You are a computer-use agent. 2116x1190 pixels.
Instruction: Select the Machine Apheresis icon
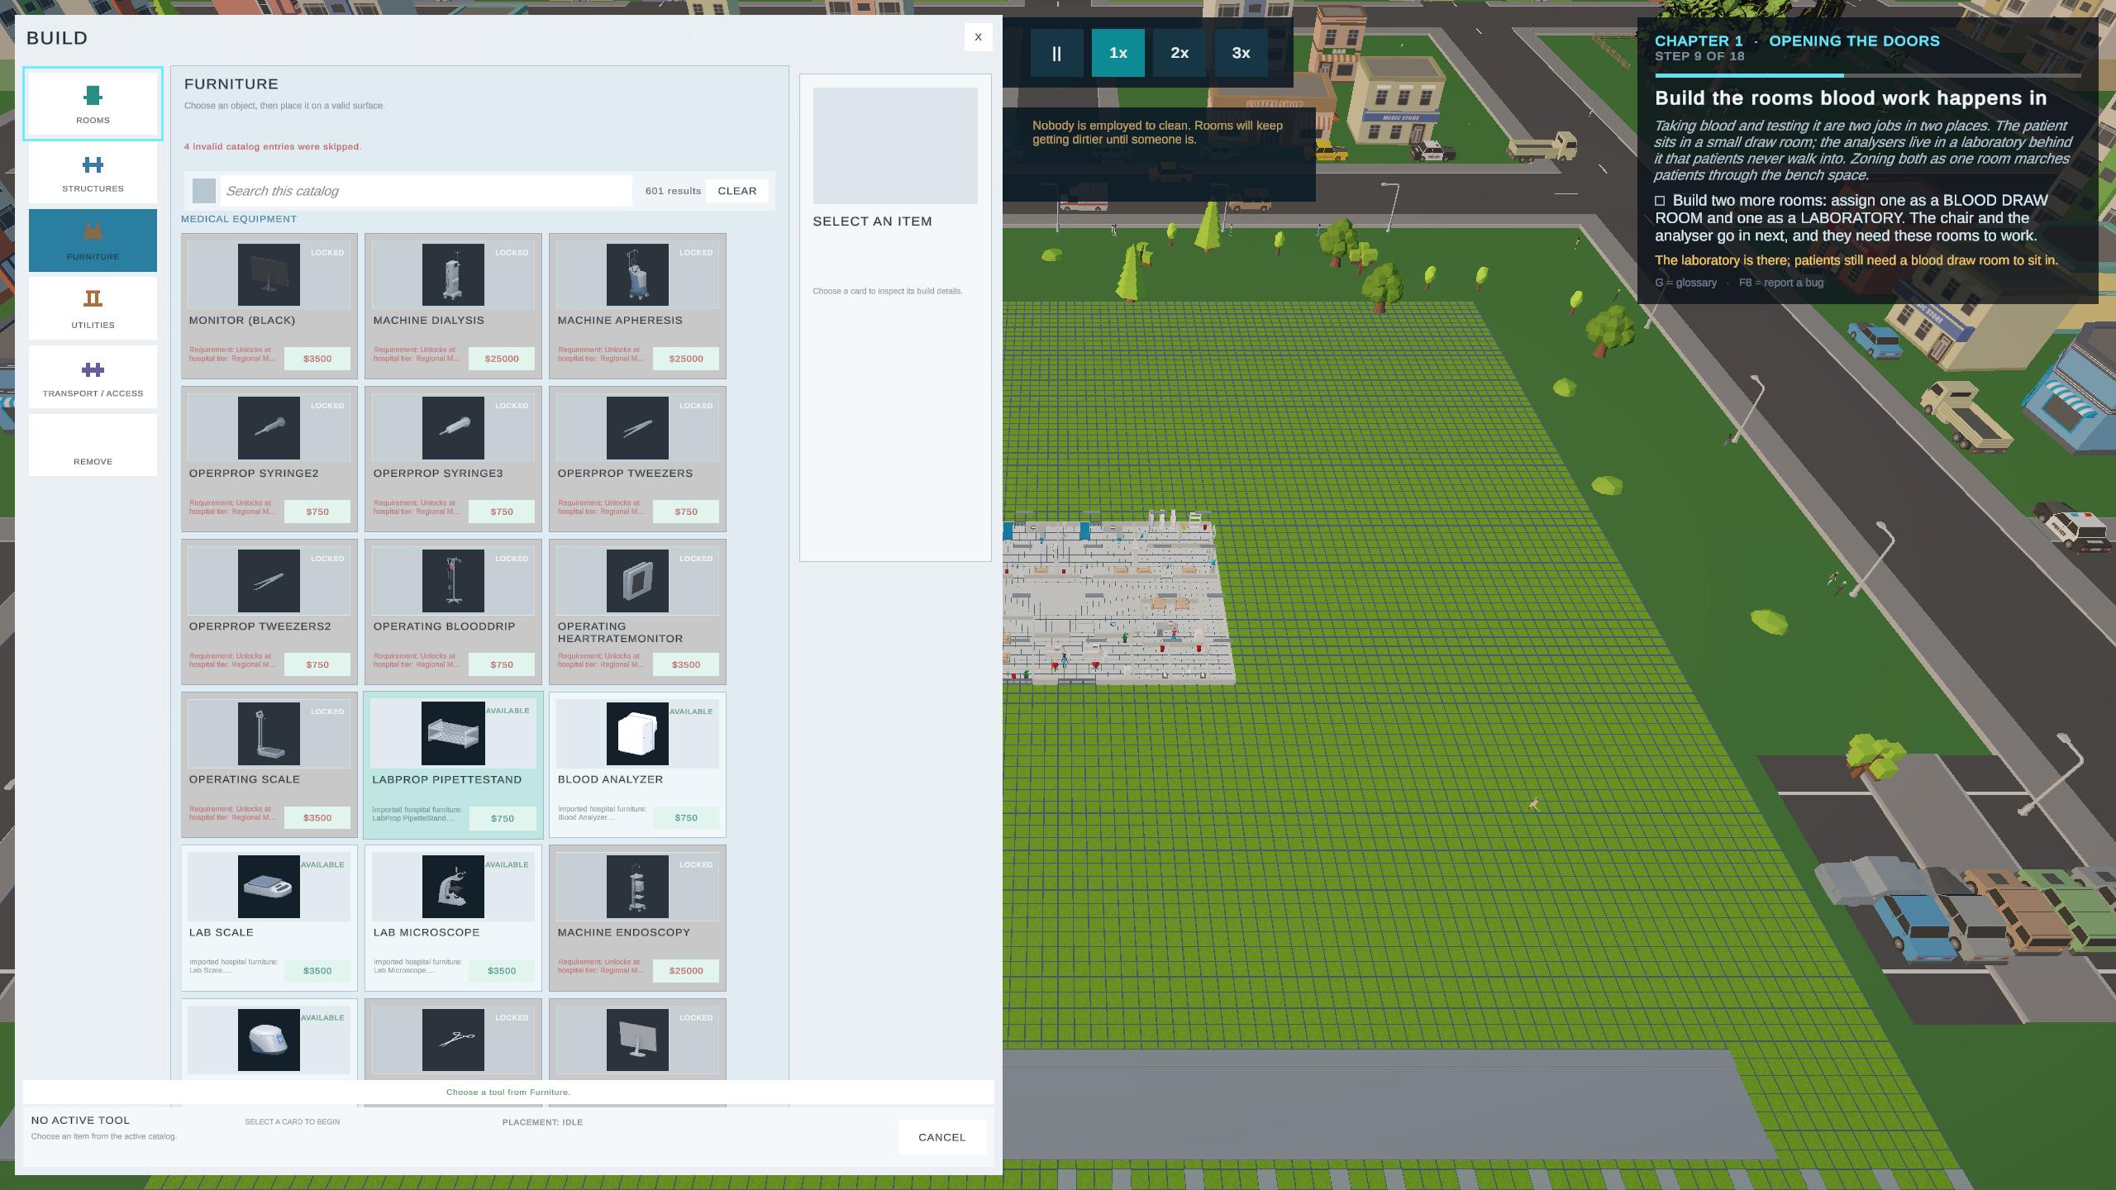[637, 274]
